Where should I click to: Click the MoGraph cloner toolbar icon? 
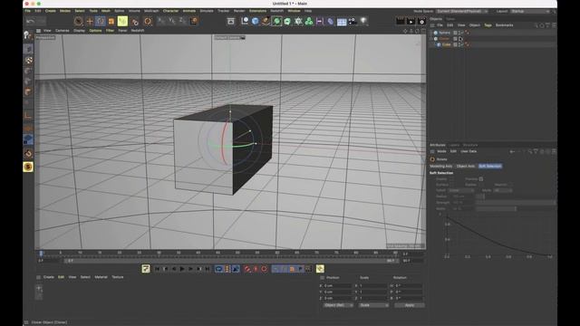tap(309, 21)
